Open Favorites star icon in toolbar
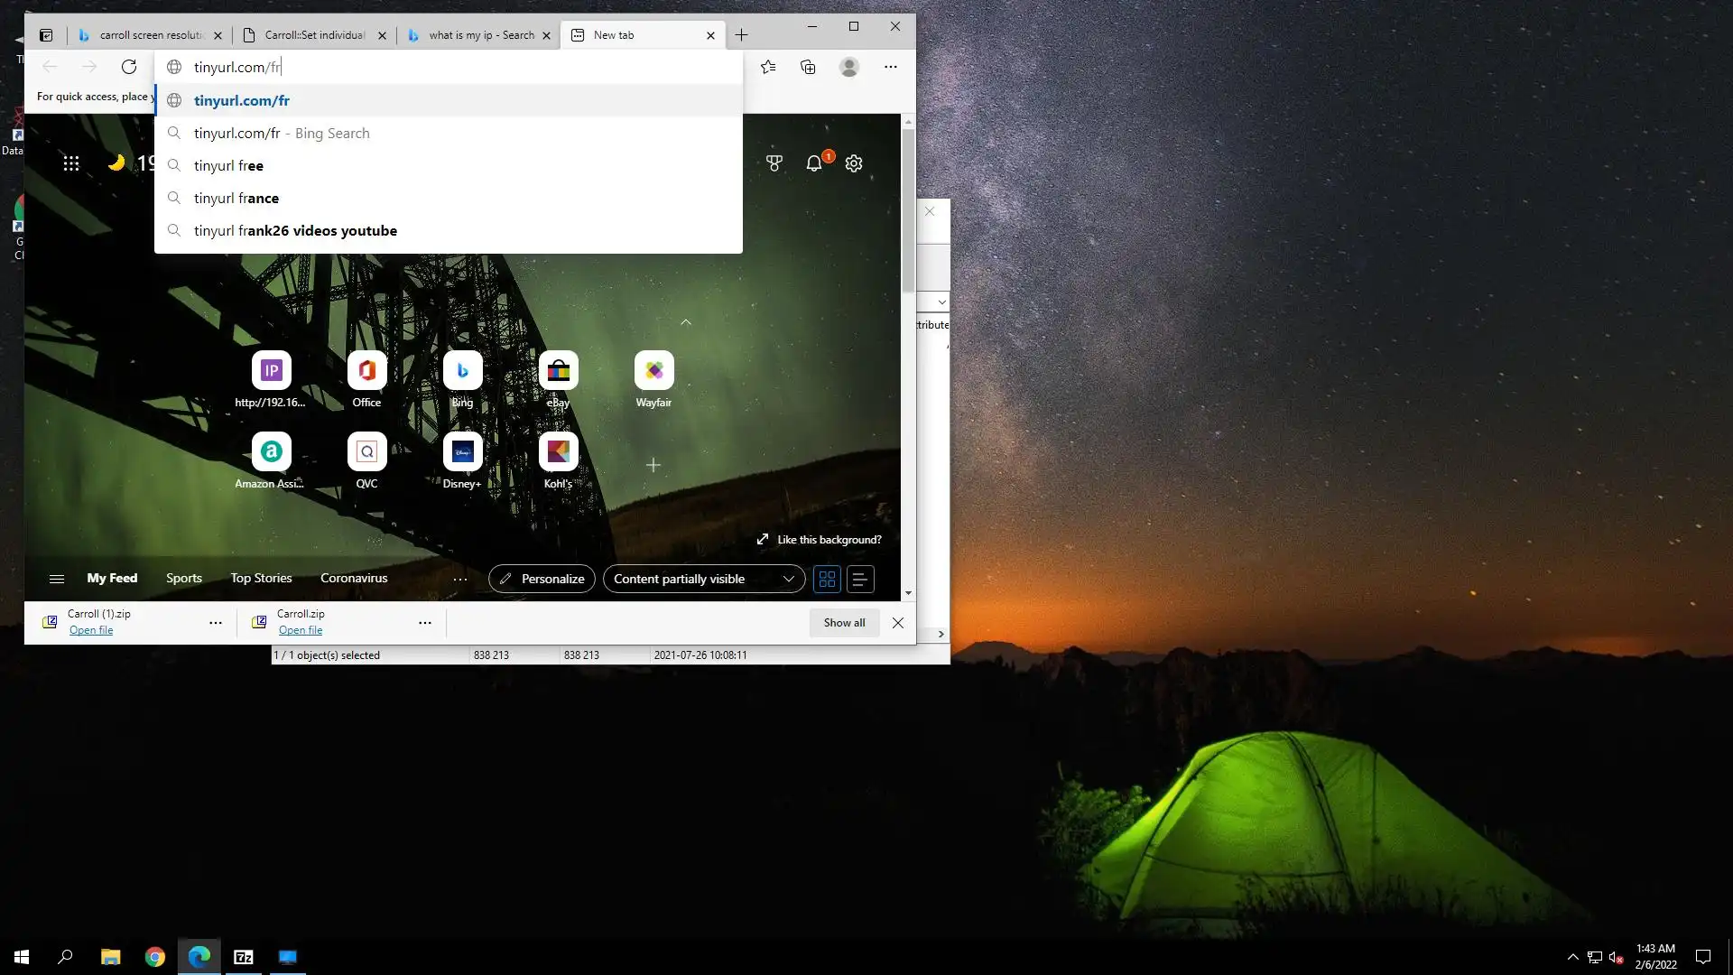The image size is (1733, 975). 768,67
